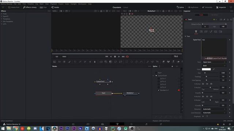Expand the Tools category in Effects
The image size is (234, 131).
[5, 14]
